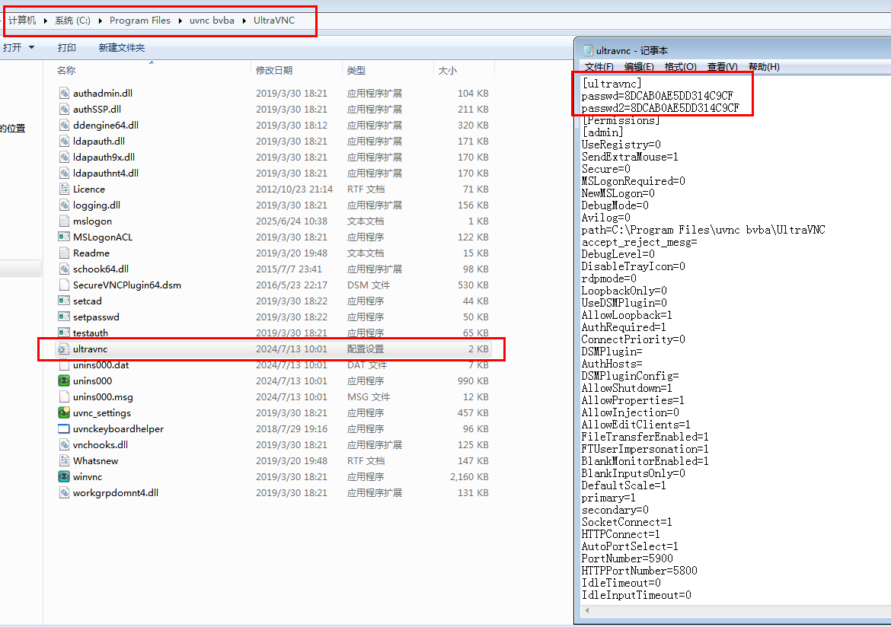Open the 文件(F) menu in Notepad
Image resolution: width=891 pixels, height=627 pixels.
tap(599, 67)
